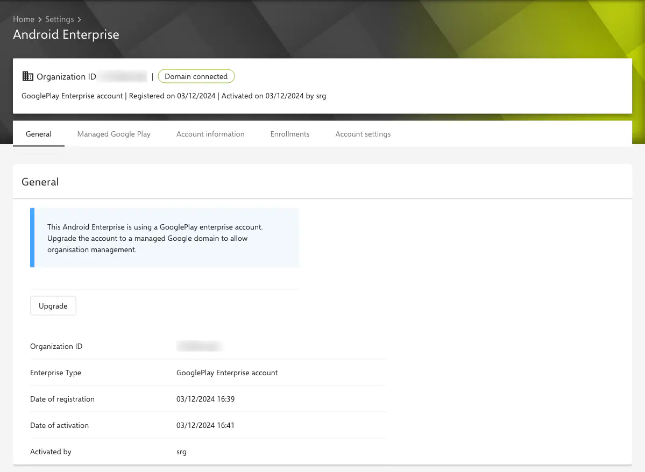
Task: Click the Domain connected status badge
Action: (x=196, y=76)
